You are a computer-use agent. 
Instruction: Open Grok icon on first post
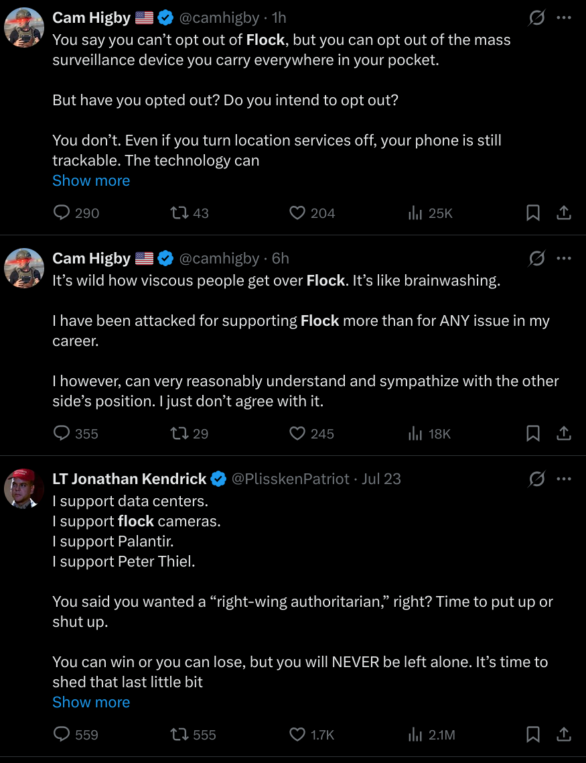(536, 18)
